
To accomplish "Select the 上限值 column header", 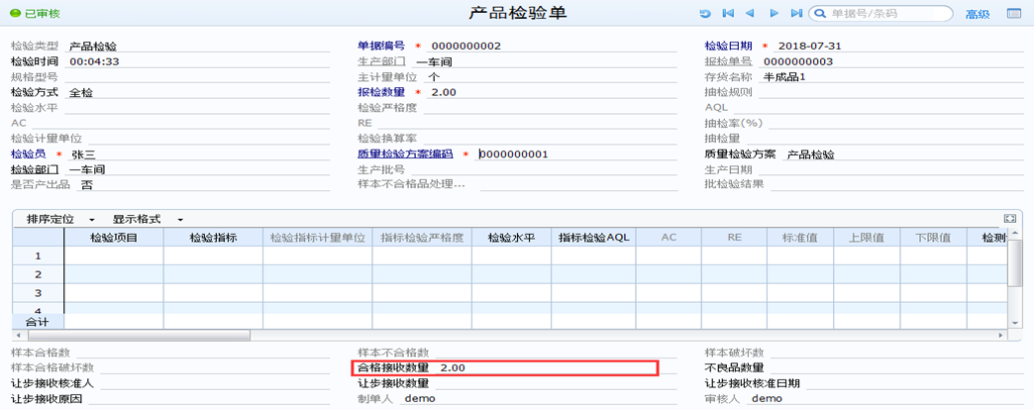I will click(x=867, y=238).
